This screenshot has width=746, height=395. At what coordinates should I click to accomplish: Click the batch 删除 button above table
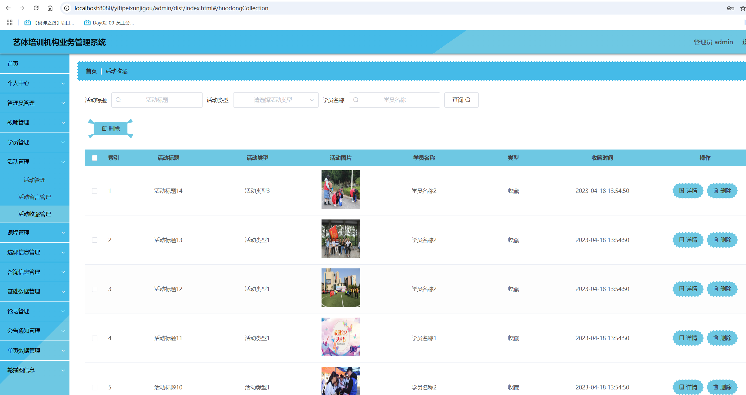(111, 128)
